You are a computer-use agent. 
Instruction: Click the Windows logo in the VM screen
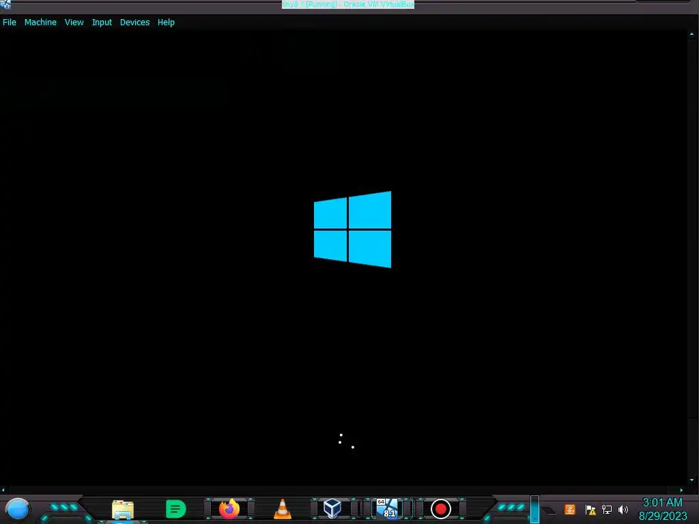[x=353, y=229]
